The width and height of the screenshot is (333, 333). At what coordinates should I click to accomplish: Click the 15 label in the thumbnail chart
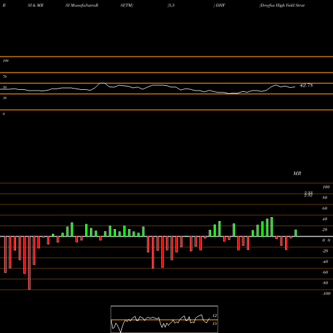point(214,324)
